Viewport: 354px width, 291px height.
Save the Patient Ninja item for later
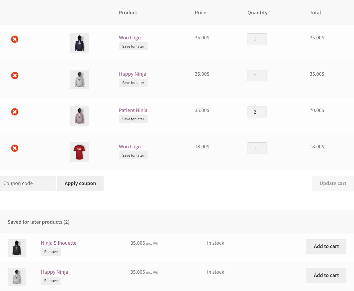click(x=133, y=119)
